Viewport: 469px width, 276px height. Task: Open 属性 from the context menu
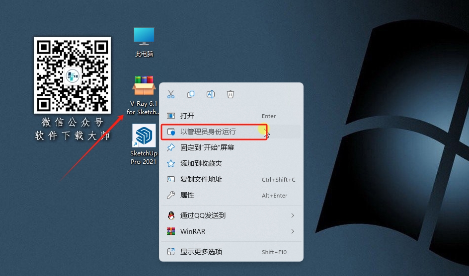(231, 196)
